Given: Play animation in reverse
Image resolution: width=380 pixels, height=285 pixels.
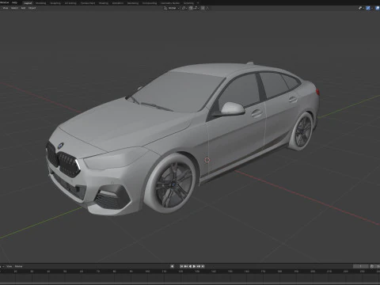Looking at the screenshot, I should 190,266.
